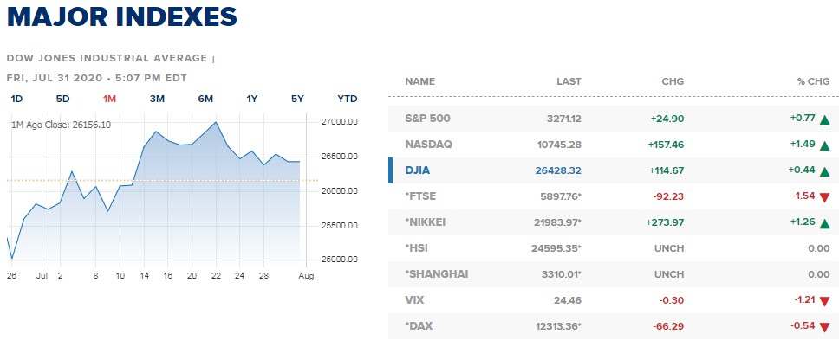
Task: Open the NASDAQ index link
Action: pyautogui.click(x=428, y=144)
